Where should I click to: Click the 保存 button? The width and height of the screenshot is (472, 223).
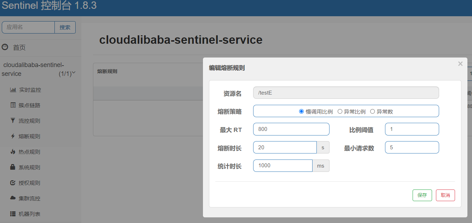(x=422, y=195)
